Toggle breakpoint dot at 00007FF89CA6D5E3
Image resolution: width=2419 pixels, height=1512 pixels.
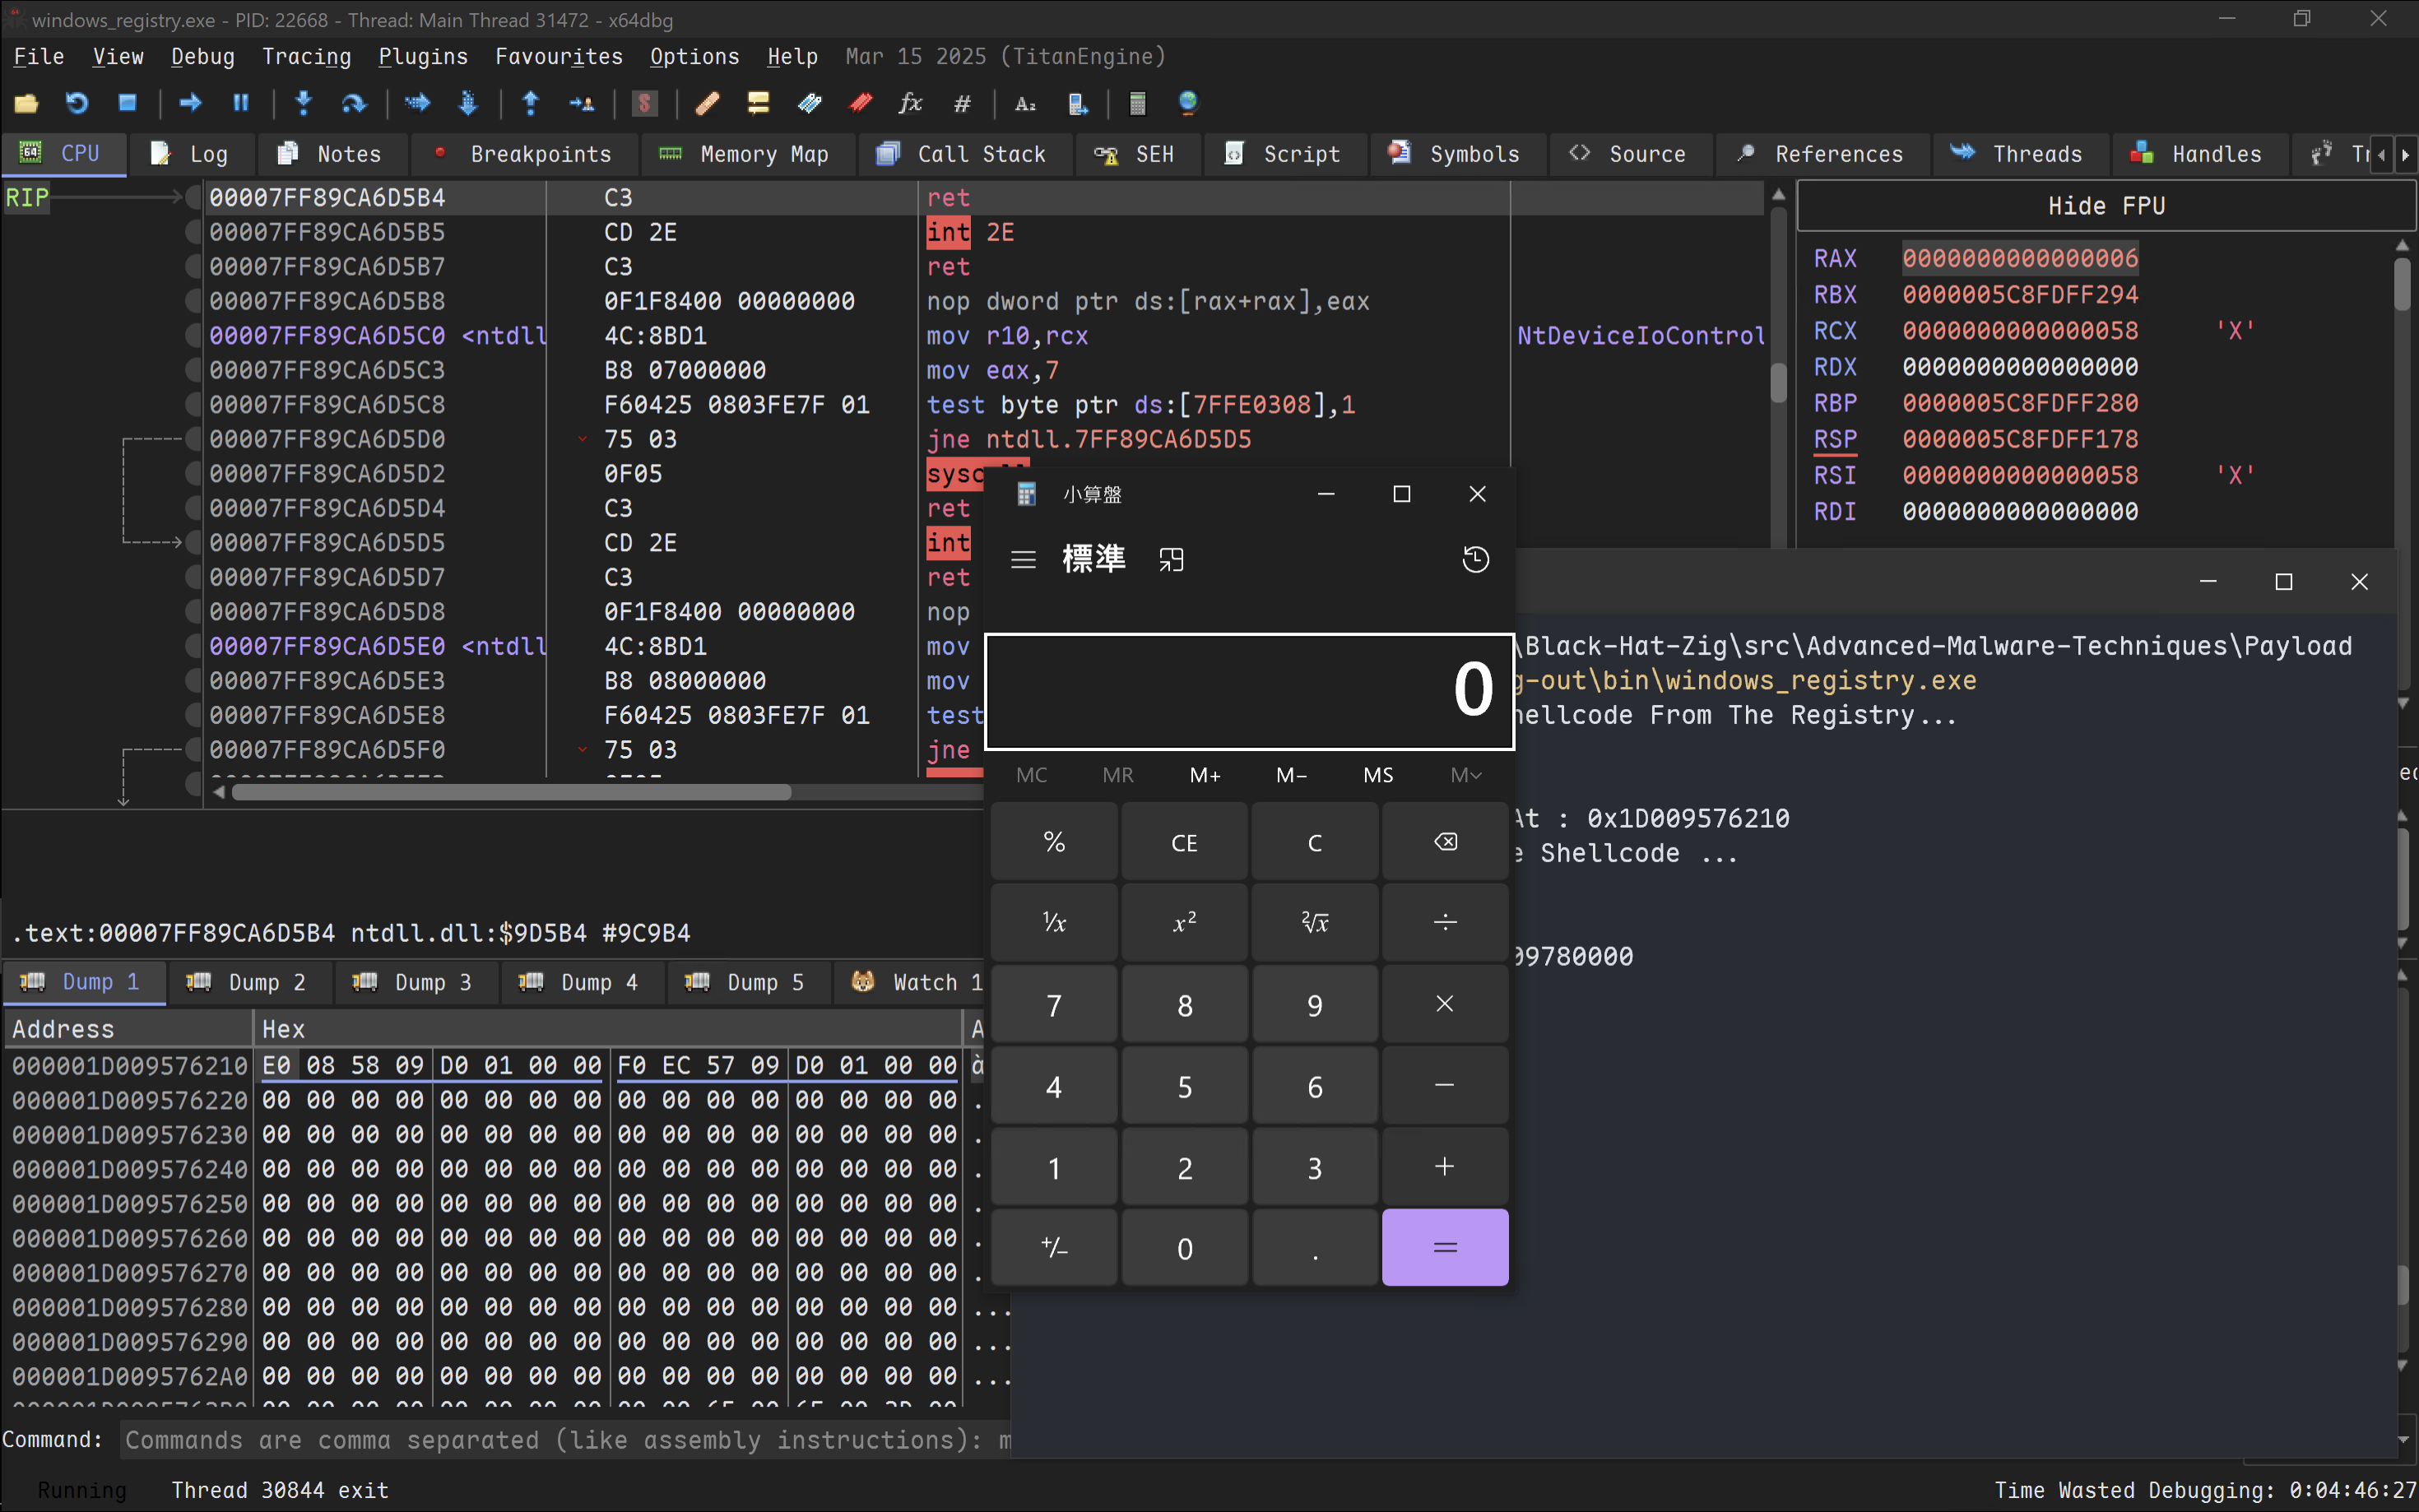tap(193, 681)
